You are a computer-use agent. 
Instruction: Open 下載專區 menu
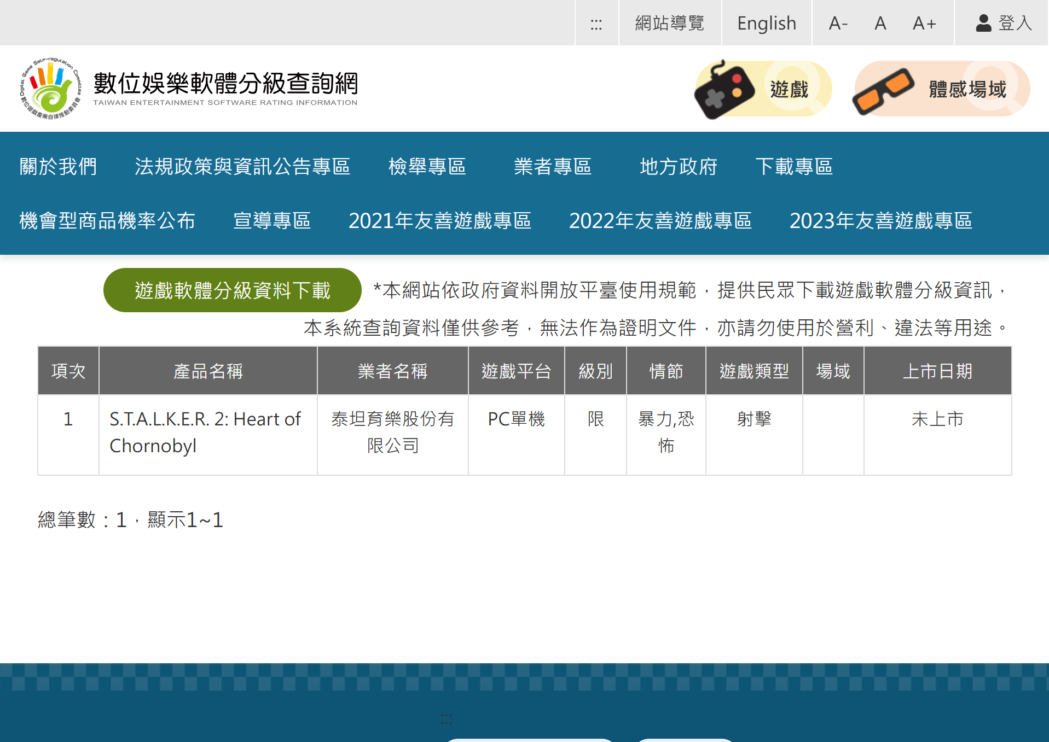794,166
